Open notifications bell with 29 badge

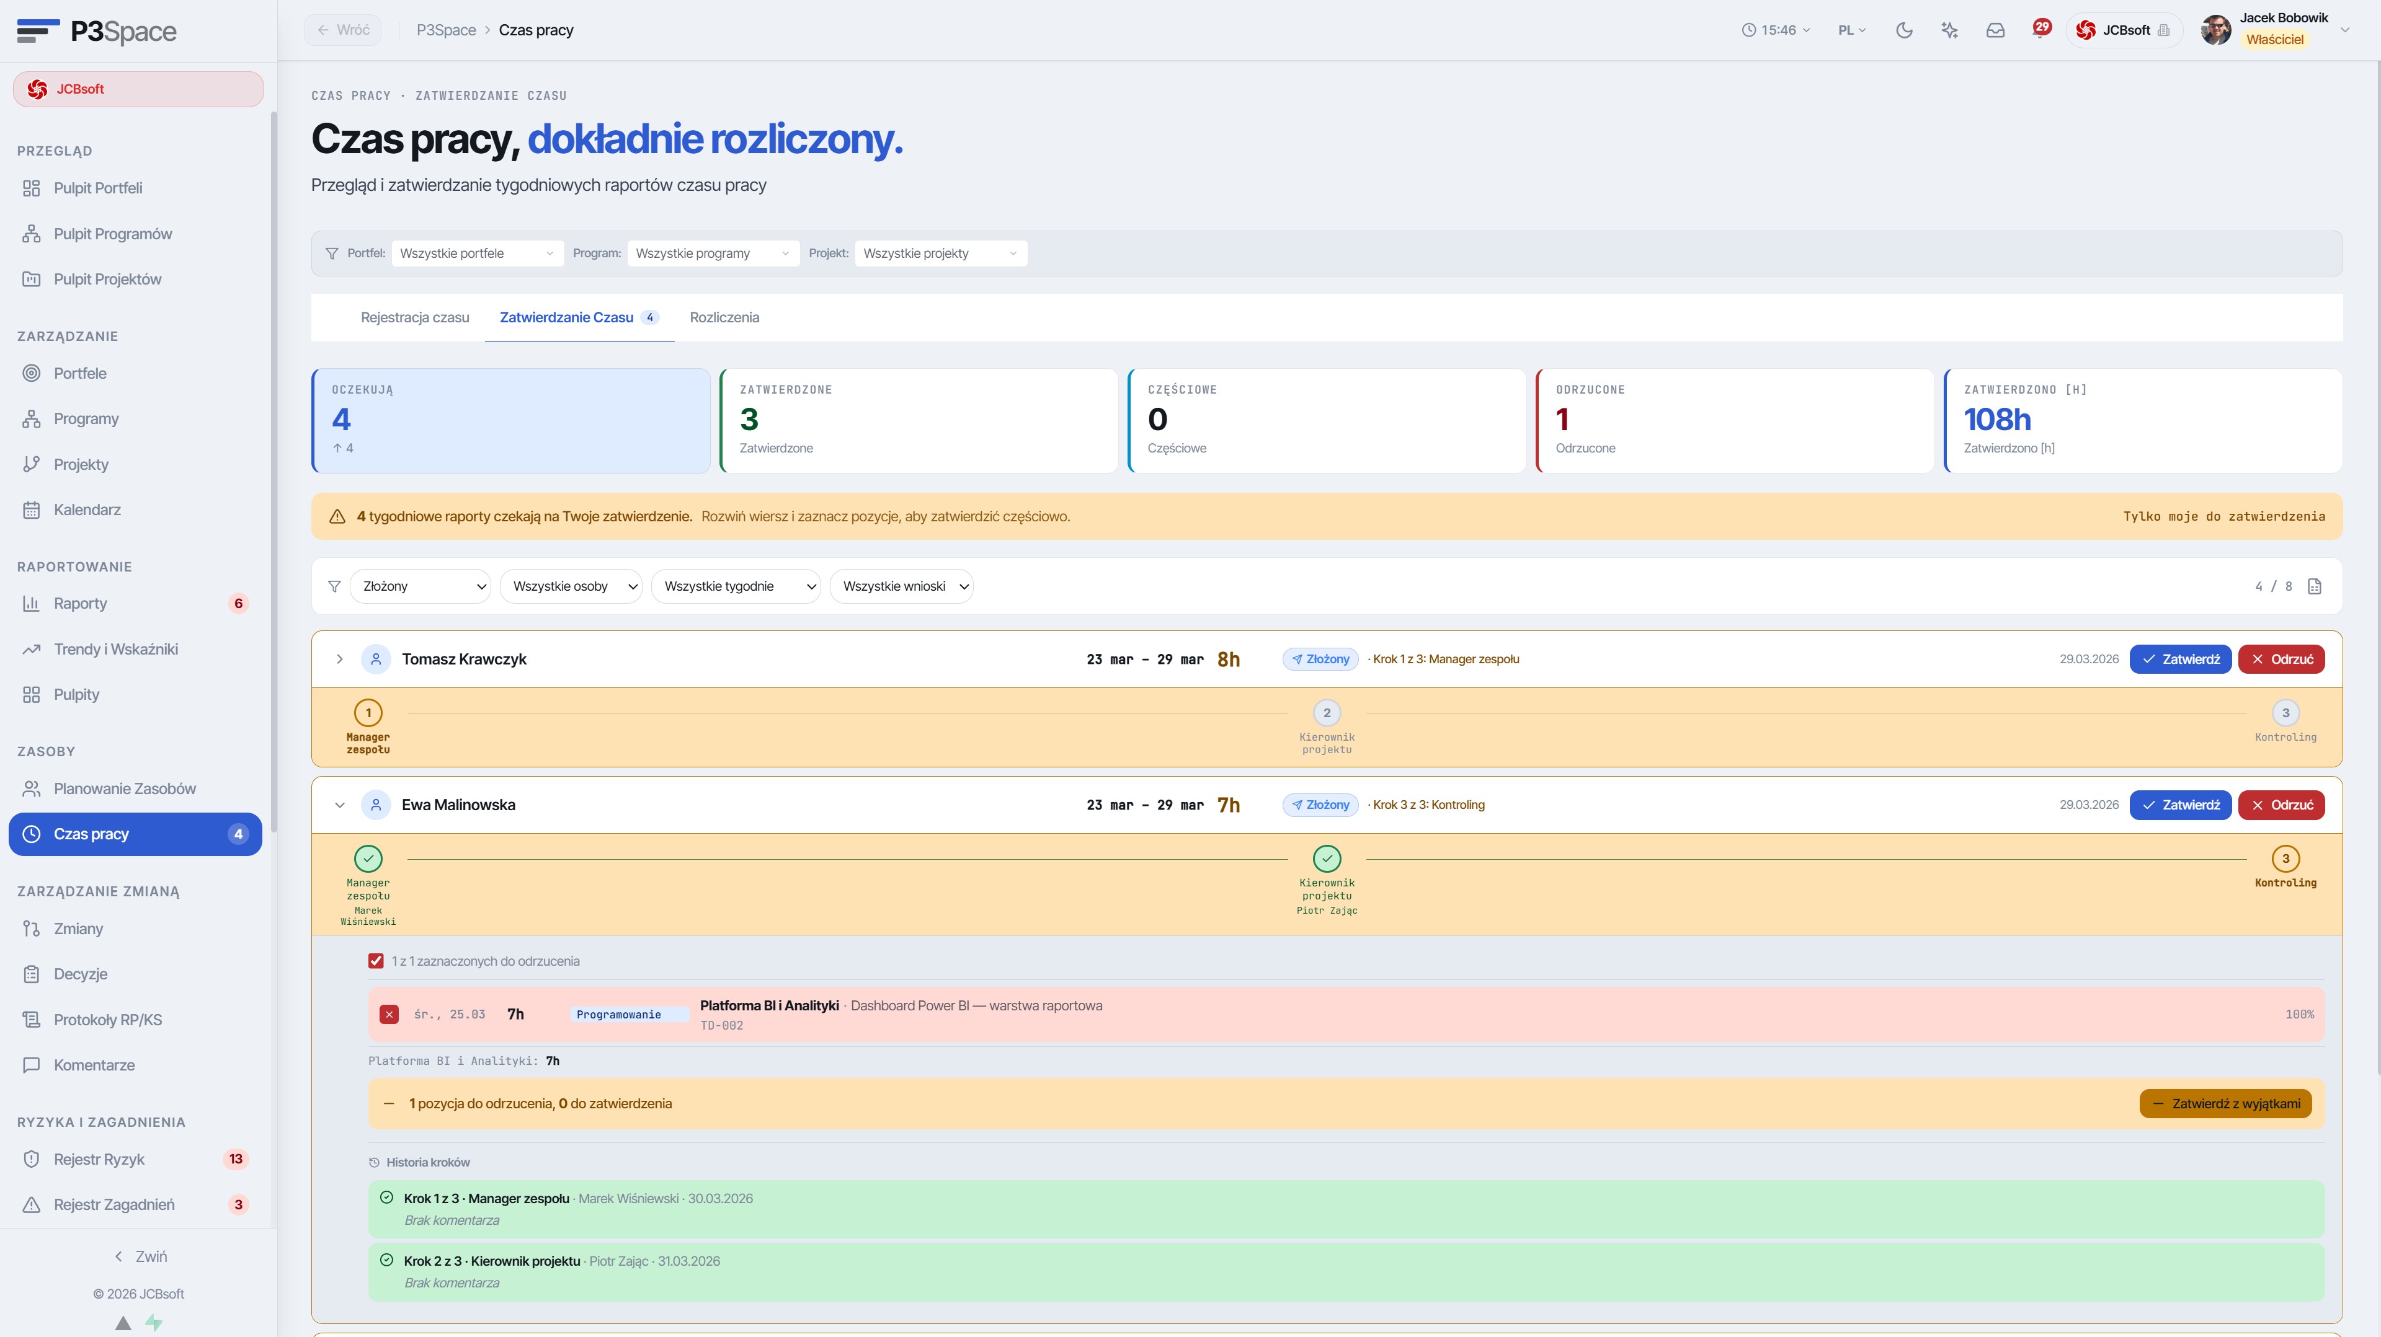point(2041,29)
